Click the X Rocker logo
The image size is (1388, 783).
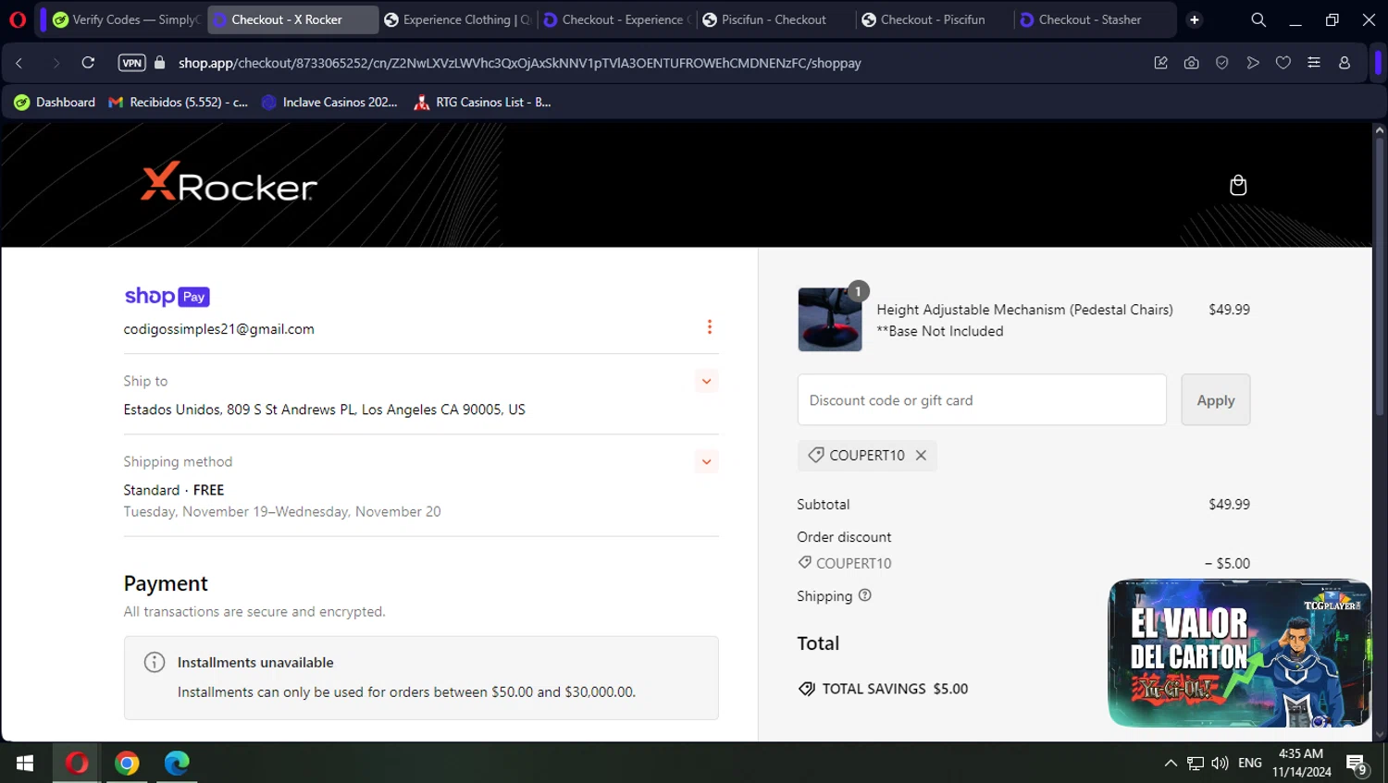229,183
